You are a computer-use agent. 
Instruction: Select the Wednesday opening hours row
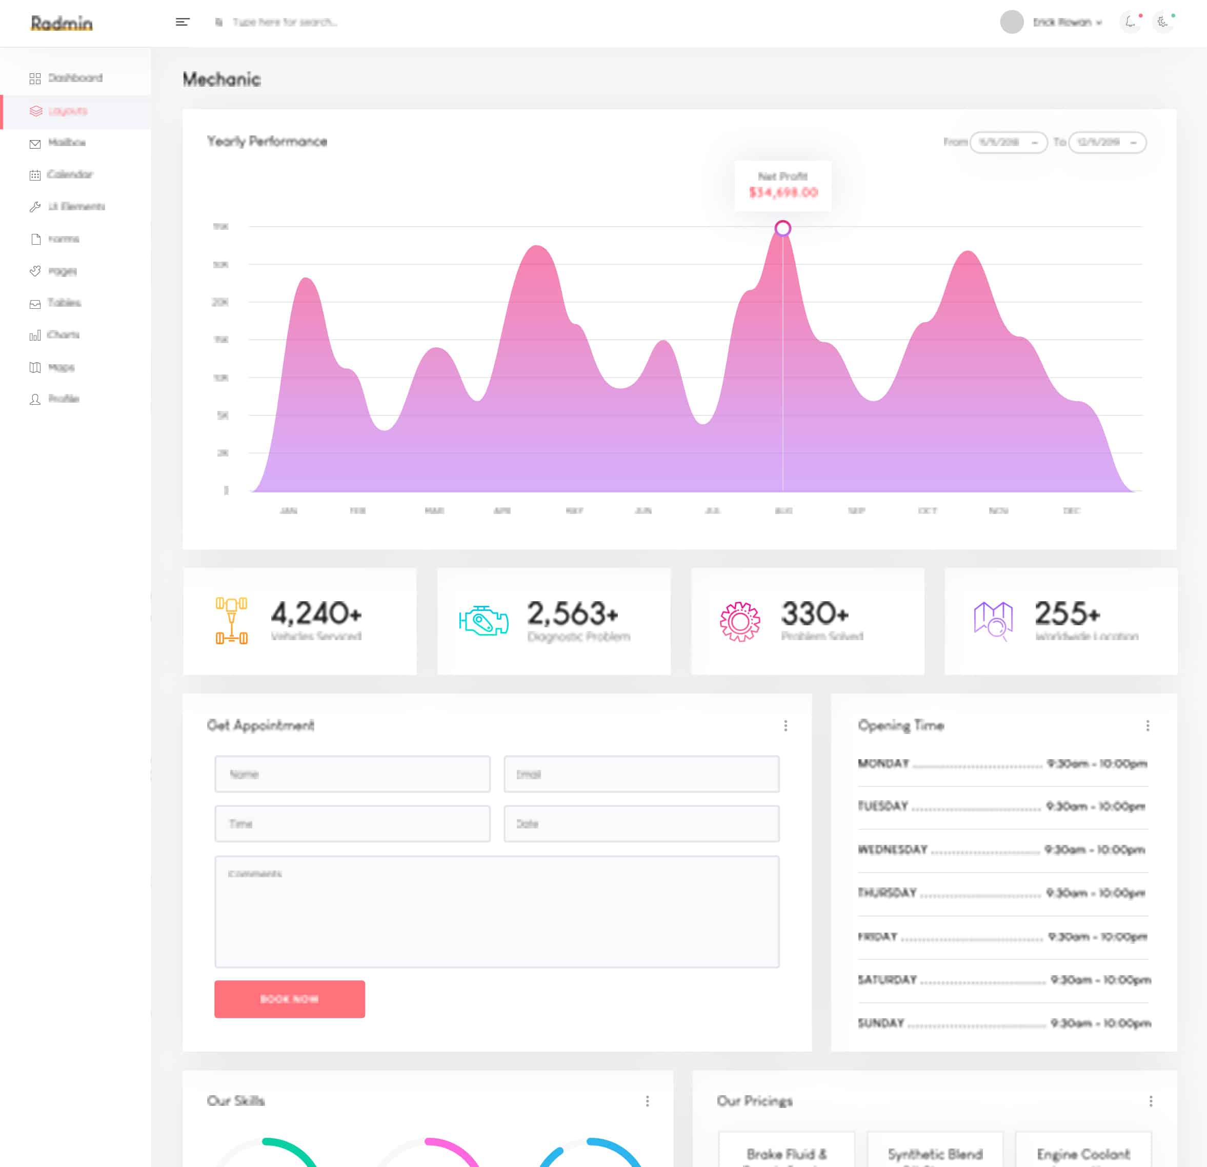(1002, 849)
